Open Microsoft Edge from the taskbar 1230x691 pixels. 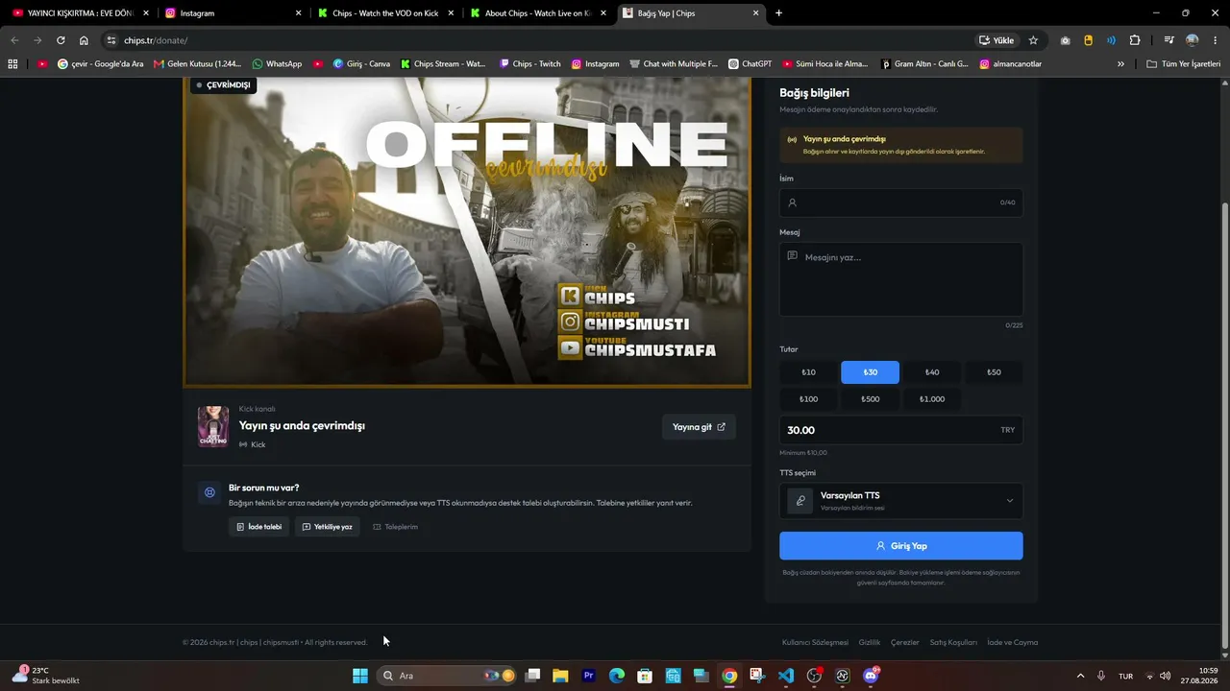tap(617, 676)
